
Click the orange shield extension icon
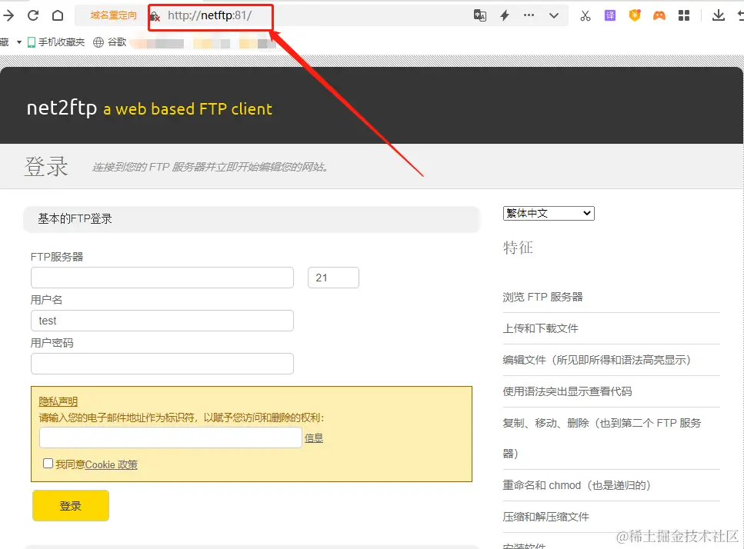635,15
